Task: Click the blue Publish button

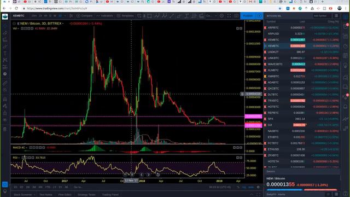Action: (248, 16)
